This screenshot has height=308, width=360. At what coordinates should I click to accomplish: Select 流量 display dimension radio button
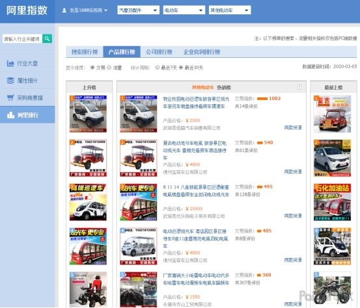(109, 68)
